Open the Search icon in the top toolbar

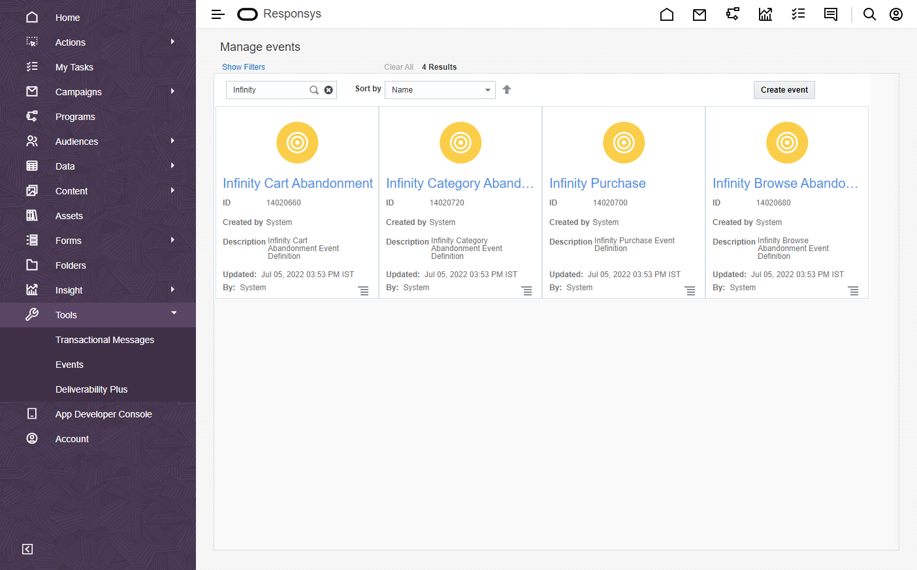[x=869, y=14]
